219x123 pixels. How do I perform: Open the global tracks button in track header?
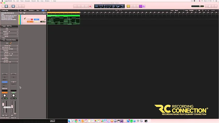click(43, 13)
